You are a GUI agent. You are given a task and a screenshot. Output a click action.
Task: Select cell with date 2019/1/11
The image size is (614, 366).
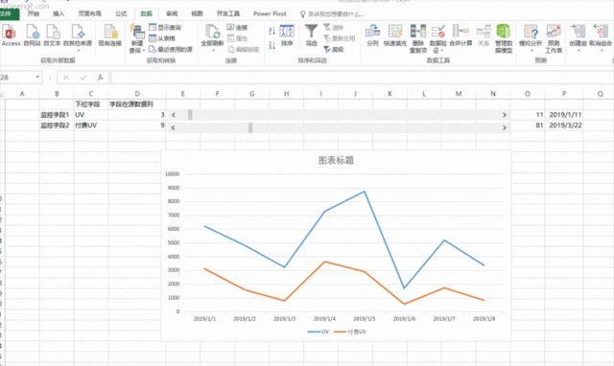[563, 115]
